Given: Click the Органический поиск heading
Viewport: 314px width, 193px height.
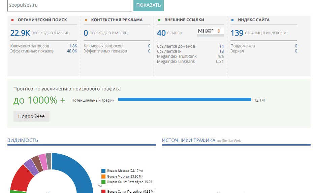Looking at the screenshot, I should (42, 20).
